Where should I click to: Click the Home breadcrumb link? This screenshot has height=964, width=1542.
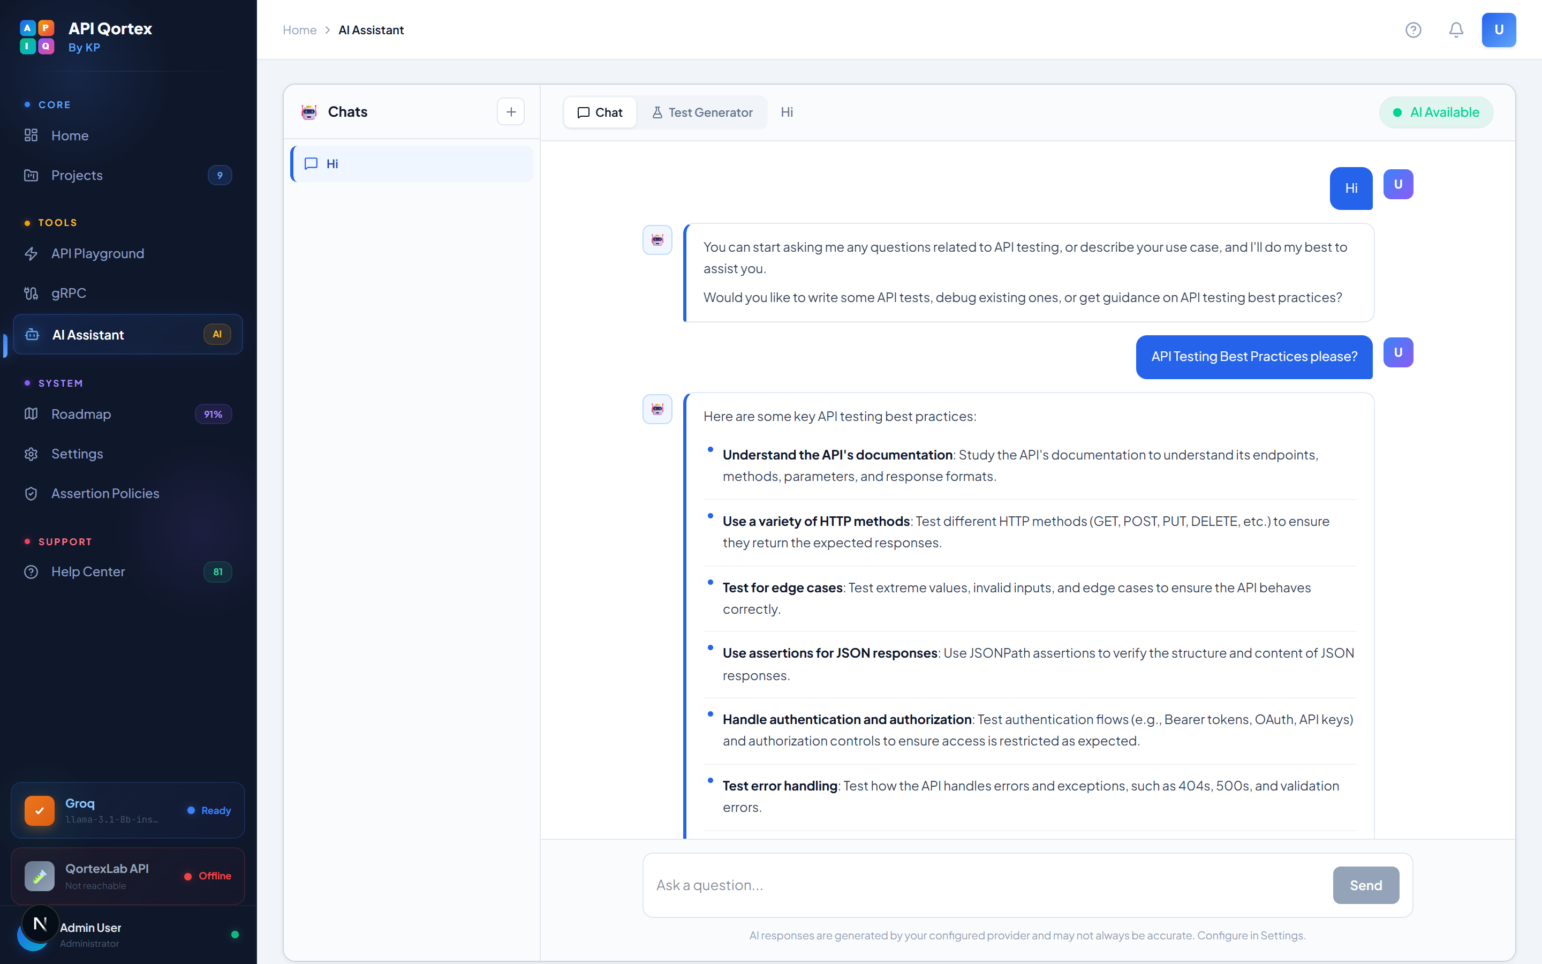pyautogui.click(x=299, y=30)
